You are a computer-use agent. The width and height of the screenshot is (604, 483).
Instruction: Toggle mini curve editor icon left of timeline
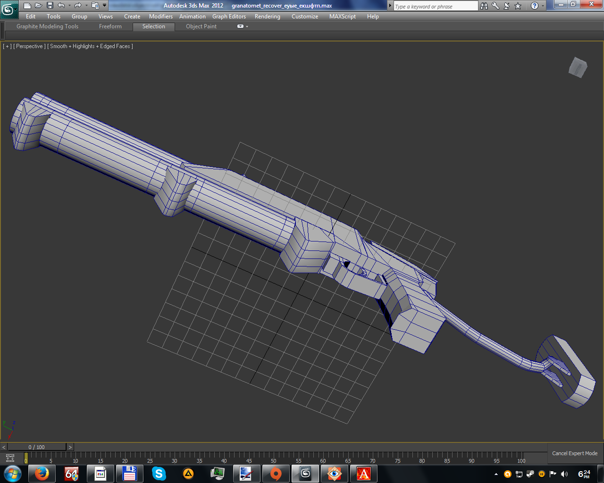point(10,458)
